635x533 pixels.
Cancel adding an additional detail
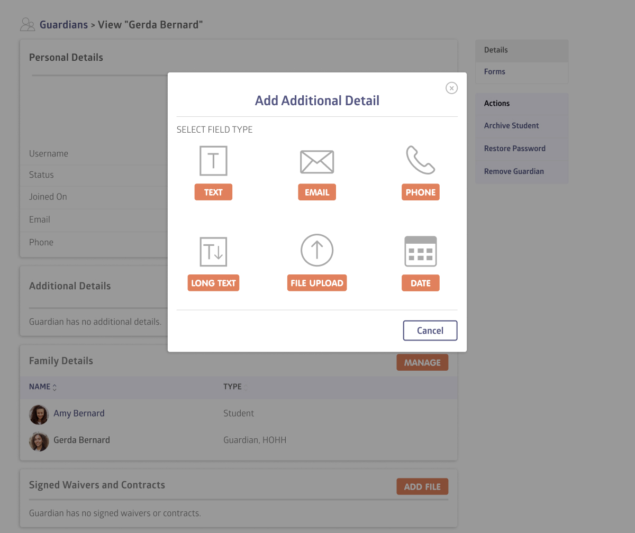(x=430, y=330)
